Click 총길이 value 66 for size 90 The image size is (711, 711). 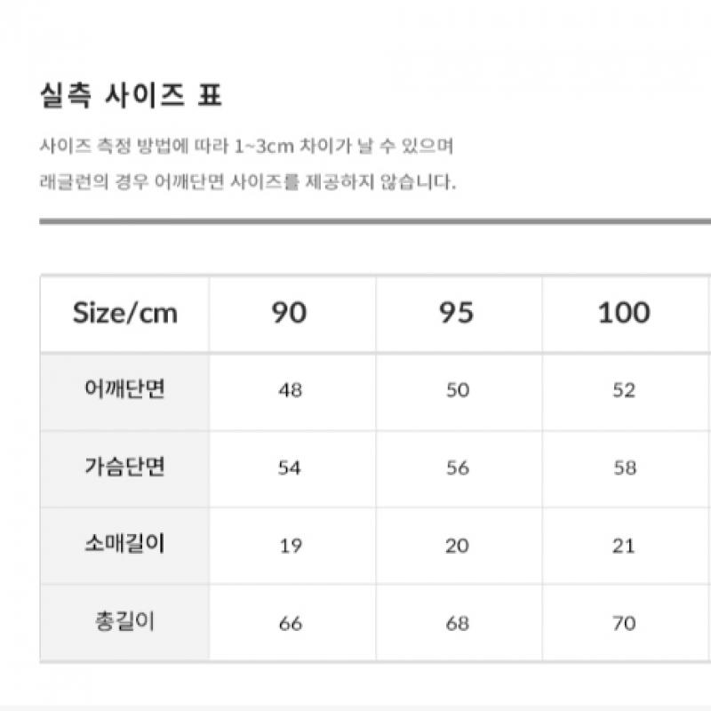pos(290,623)
